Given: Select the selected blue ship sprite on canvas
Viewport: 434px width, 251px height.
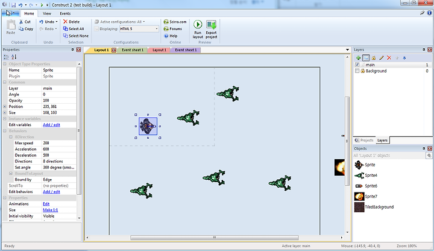Looking at the screenshot, I should (x=148, y=126).
